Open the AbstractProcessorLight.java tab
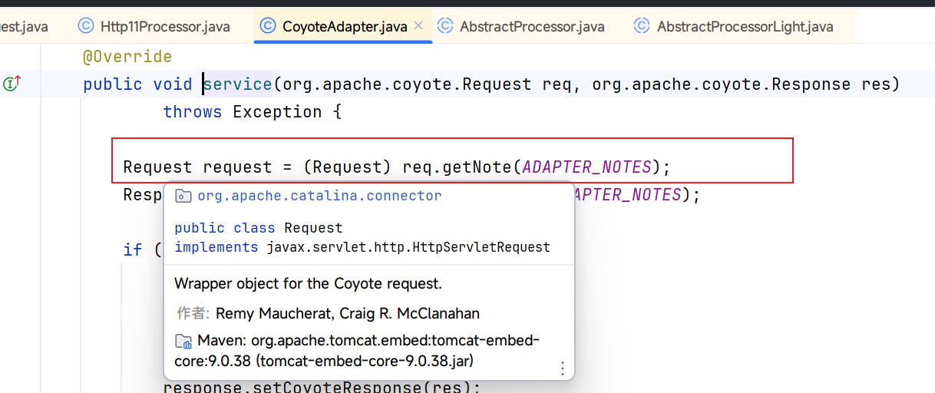 tap(744, 27)
